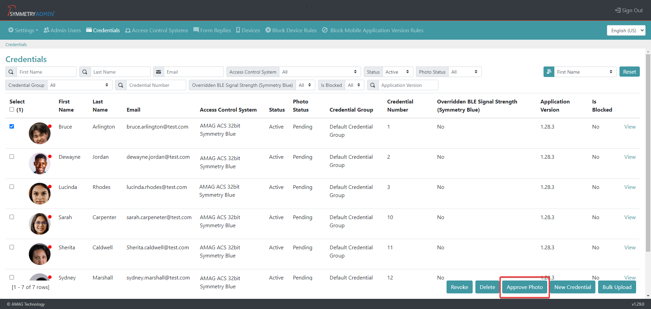Click the Approve Photo button
This screenshot has width=651, height=309.
click(x=525, y=287)
